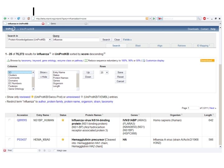Open the Rows count dropdown

pos(107,72)
